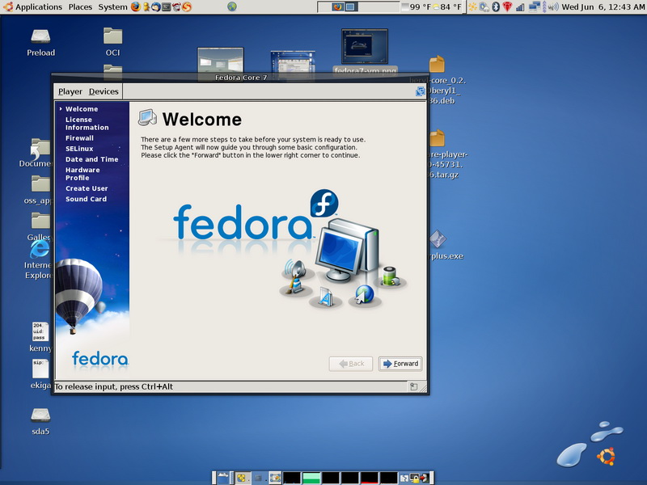Open the sda5 drive icon
Screen dimensions: 647x485
tap(40, 415)
